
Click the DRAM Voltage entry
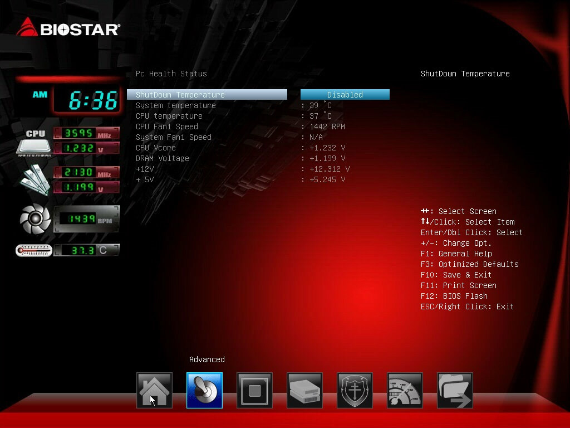tap(163, 158)
